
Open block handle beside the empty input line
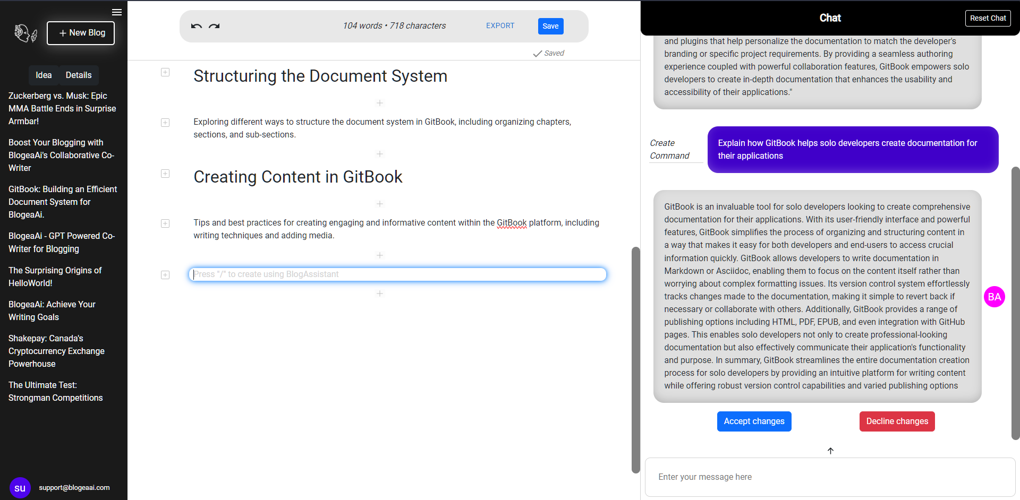click(x=165, y=275)
